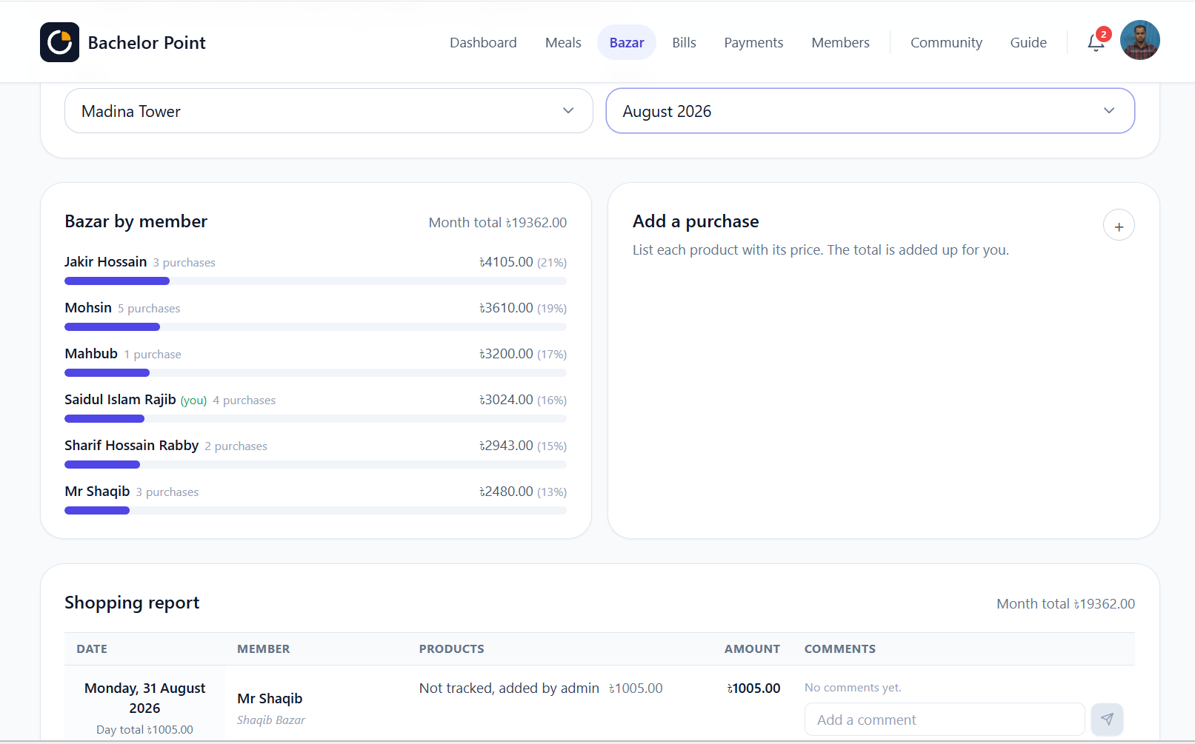Select Sharif Hossain Rabby in member list

tap(131, 446)
